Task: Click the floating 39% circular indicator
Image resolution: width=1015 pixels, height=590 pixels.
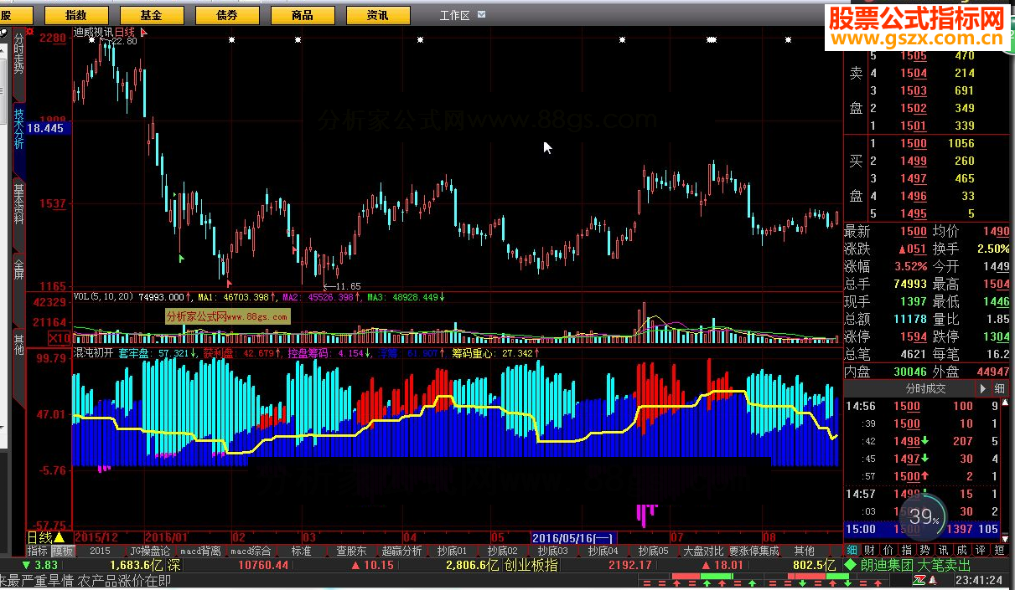Action: 924,517
